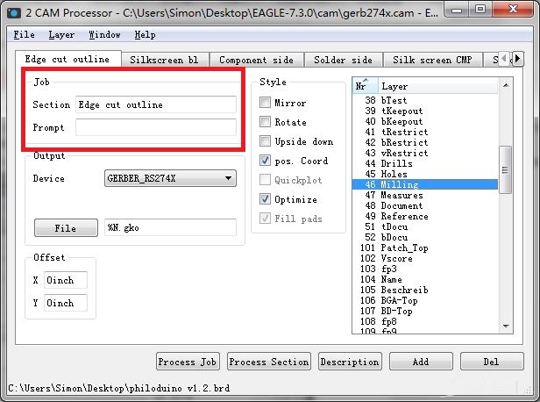
Task: Switch to the Component side tab
Action: tap(257, 60)
